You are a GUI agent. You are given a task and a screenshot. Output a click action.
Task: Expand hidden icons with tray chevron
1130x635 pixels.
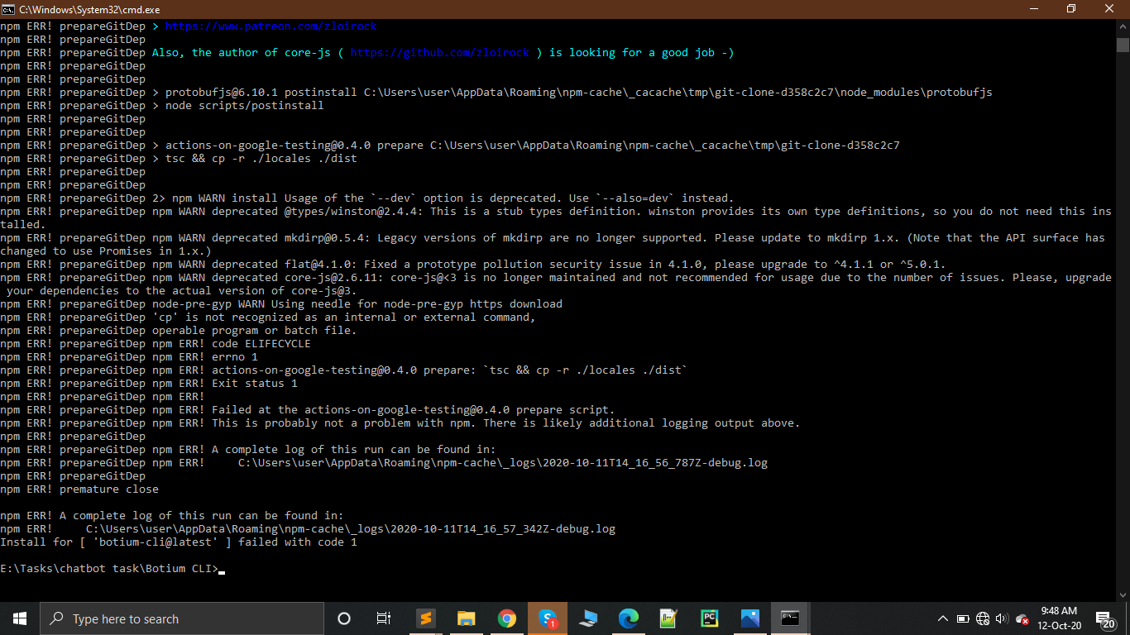point(944,618)
